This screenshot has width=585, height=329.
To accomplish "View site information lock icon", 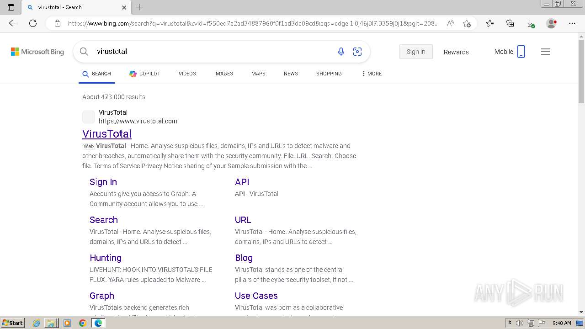I will 58,23.
